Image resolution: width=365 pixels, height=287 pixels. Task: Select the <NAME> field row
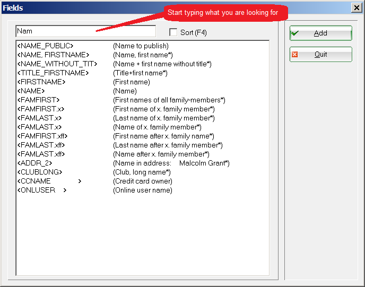coord(31,91)
